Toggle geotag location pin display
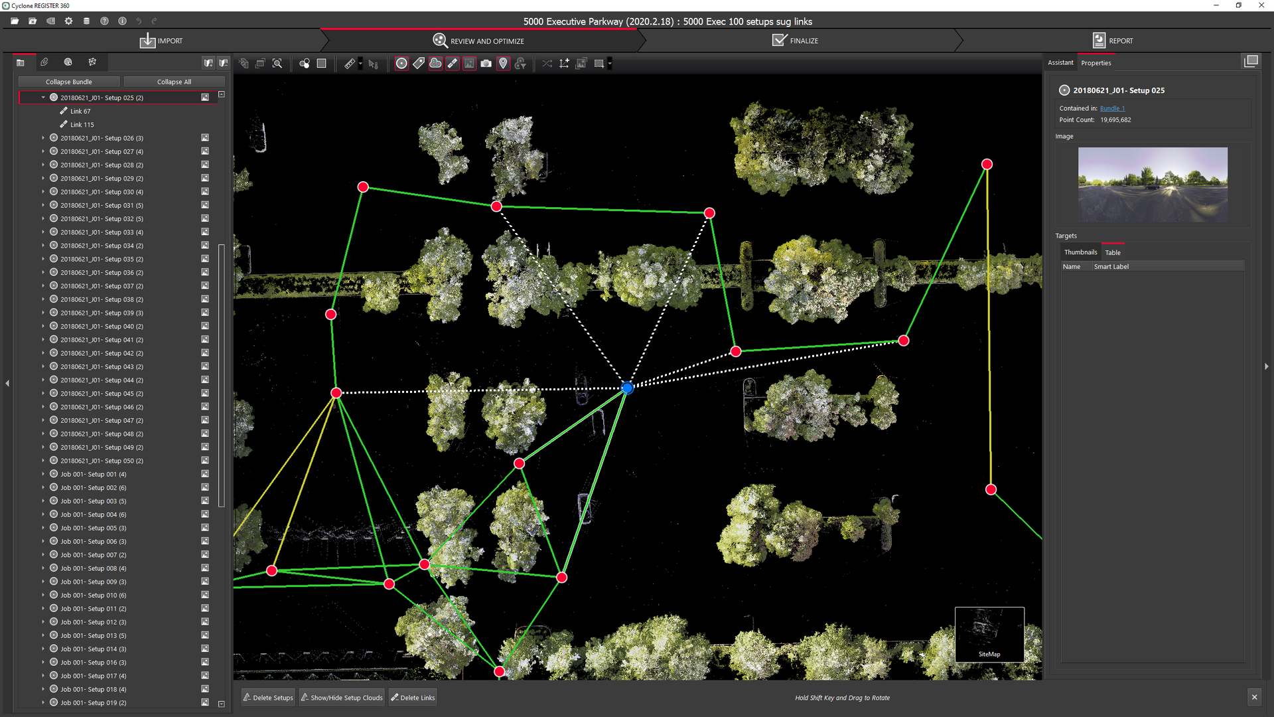Image resolution: width=1274 pixels, height=717 pixels. [x=504, y=64]
